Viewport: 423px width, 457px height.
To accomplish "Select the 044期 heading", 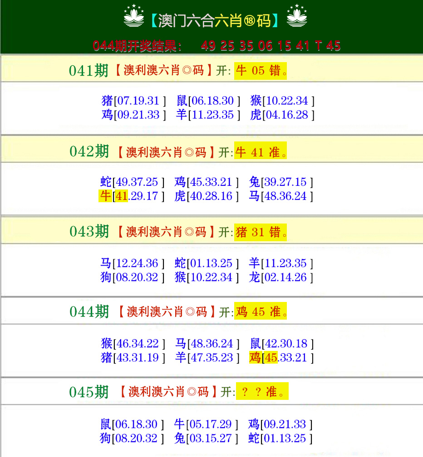I will coord(89,311).
